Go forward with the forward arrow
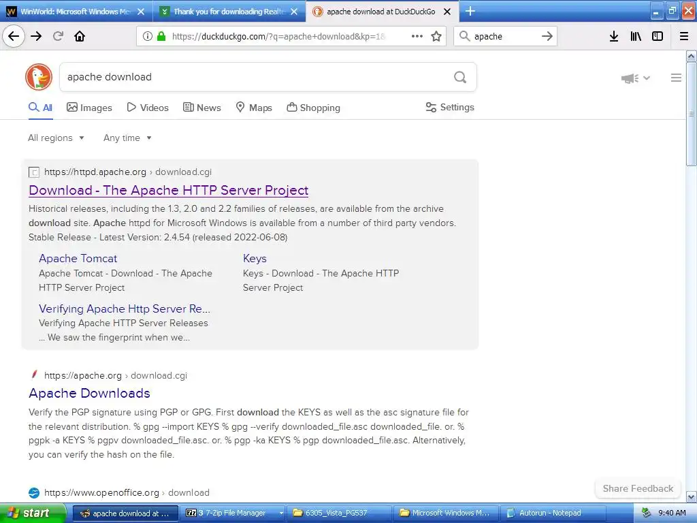The height and width of the screenshot is (523, 697). 37,36
